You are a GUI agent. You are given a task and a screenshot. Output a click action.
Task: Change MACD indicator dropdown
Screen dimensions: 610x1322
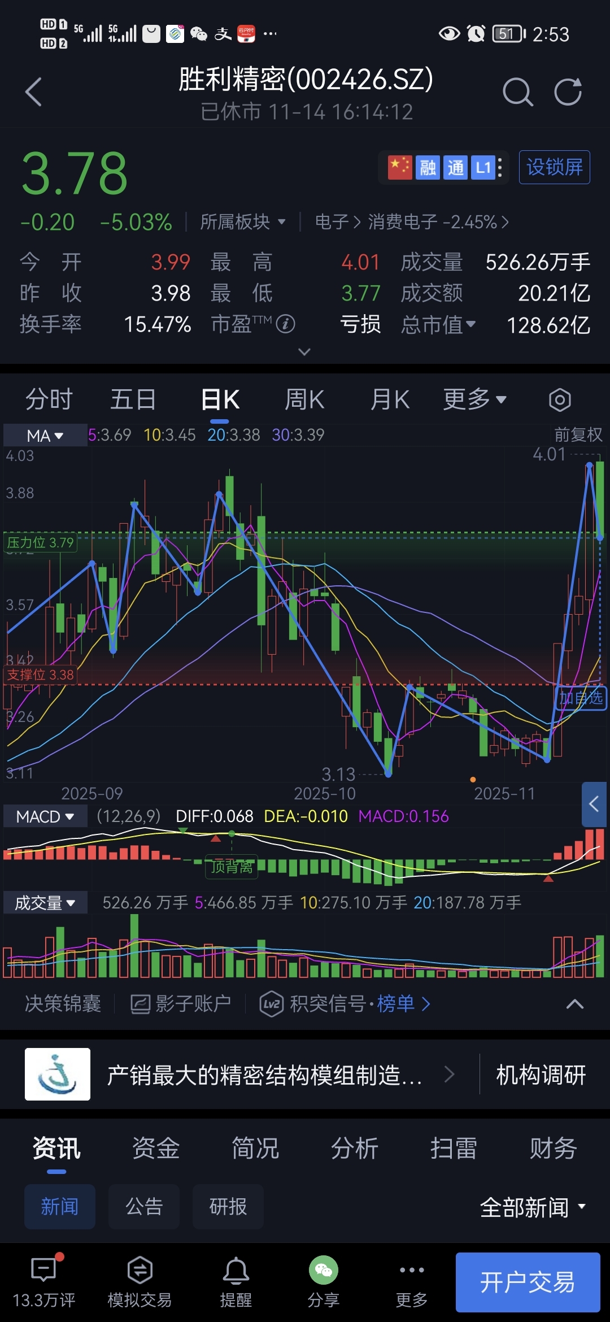tap(45, 816)
